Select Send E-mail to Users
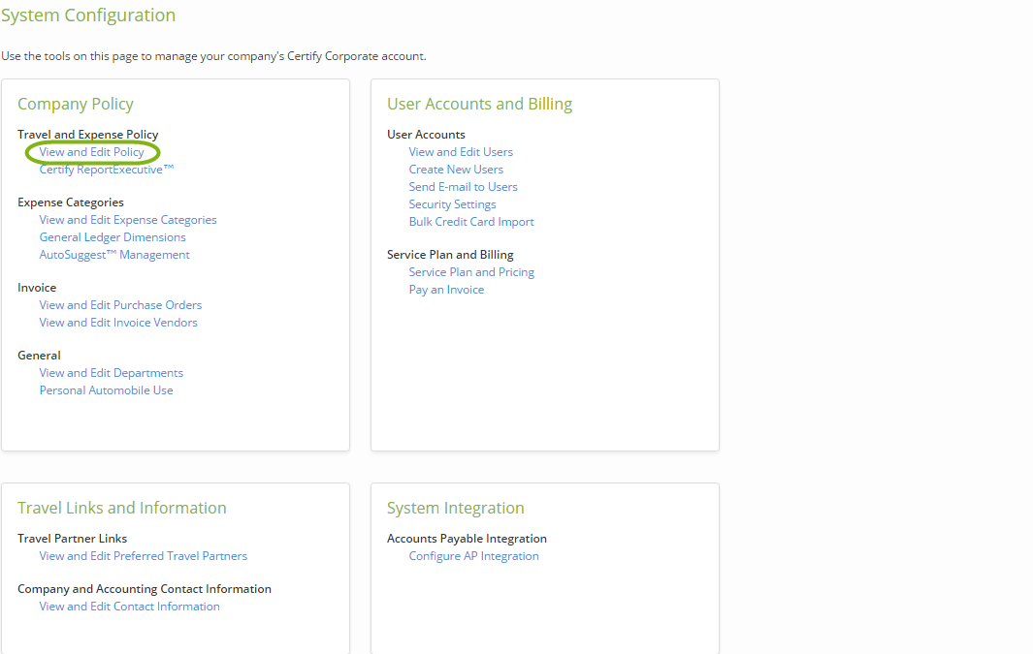This screenshot has width=1033, height=654. [463, 186]
